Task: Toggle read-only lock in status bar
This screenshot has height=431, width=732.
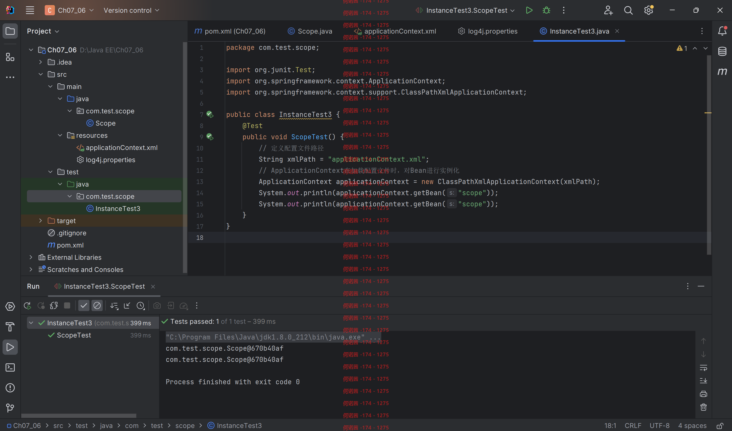Action: pyautogui.click(x=720, y=426)
